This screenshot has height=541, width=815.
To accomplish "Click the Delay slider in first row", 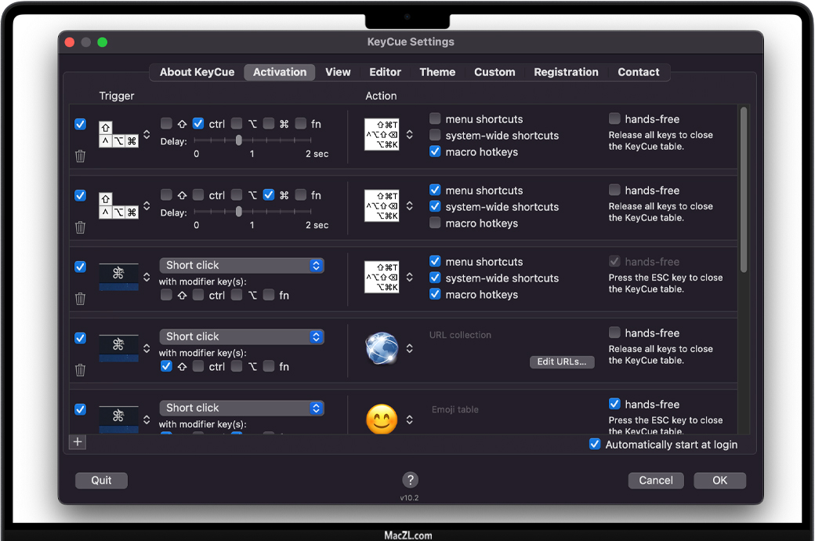I will pyautogui.click(x=239, y=140).
